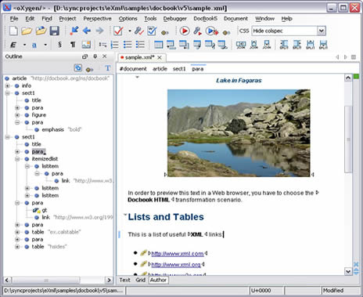Click the Open file folder icon

(x=27, y=31)
